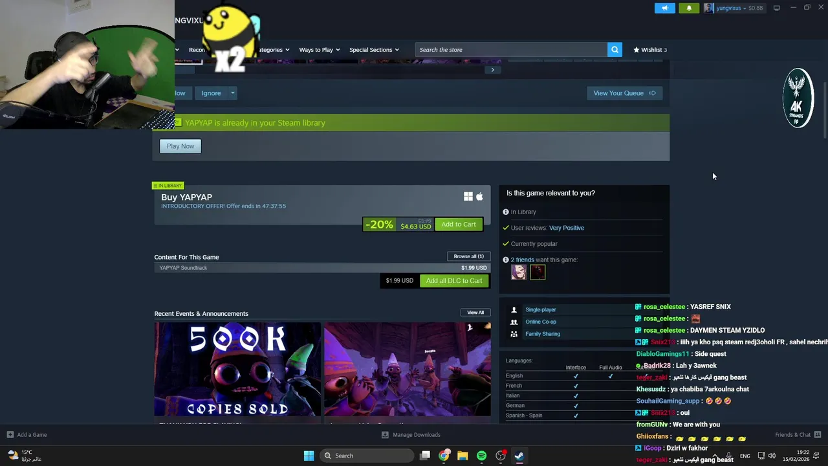Click the yungvixus profile avatar
Screen dimensions: 828x466
[709, 8]
